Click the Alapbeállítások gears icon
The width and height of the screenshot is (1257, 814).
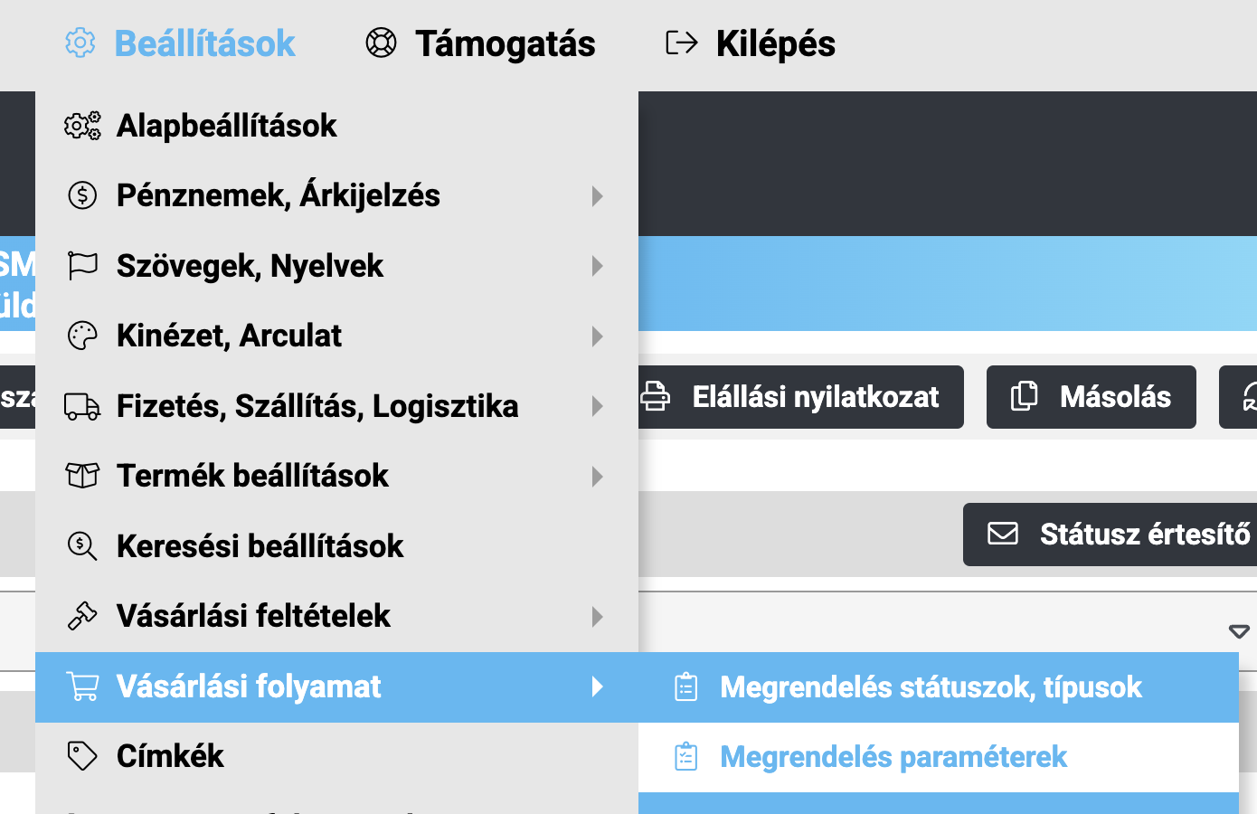[x=82, y=126]
